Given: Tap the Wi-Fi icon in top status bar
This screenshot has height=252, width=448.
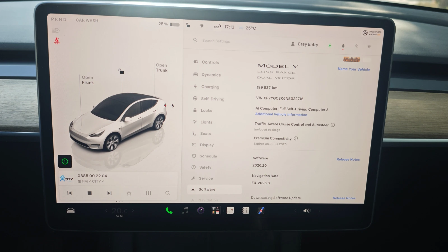Looking at the screenshot, I should point(202,26).
